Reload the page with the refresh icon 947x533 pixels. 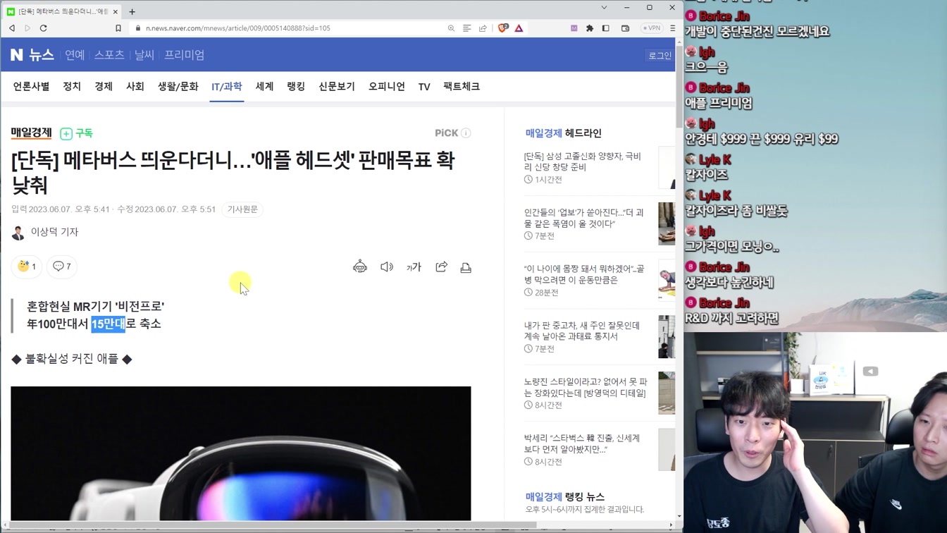pyautogui.click(x=43, y=28)
